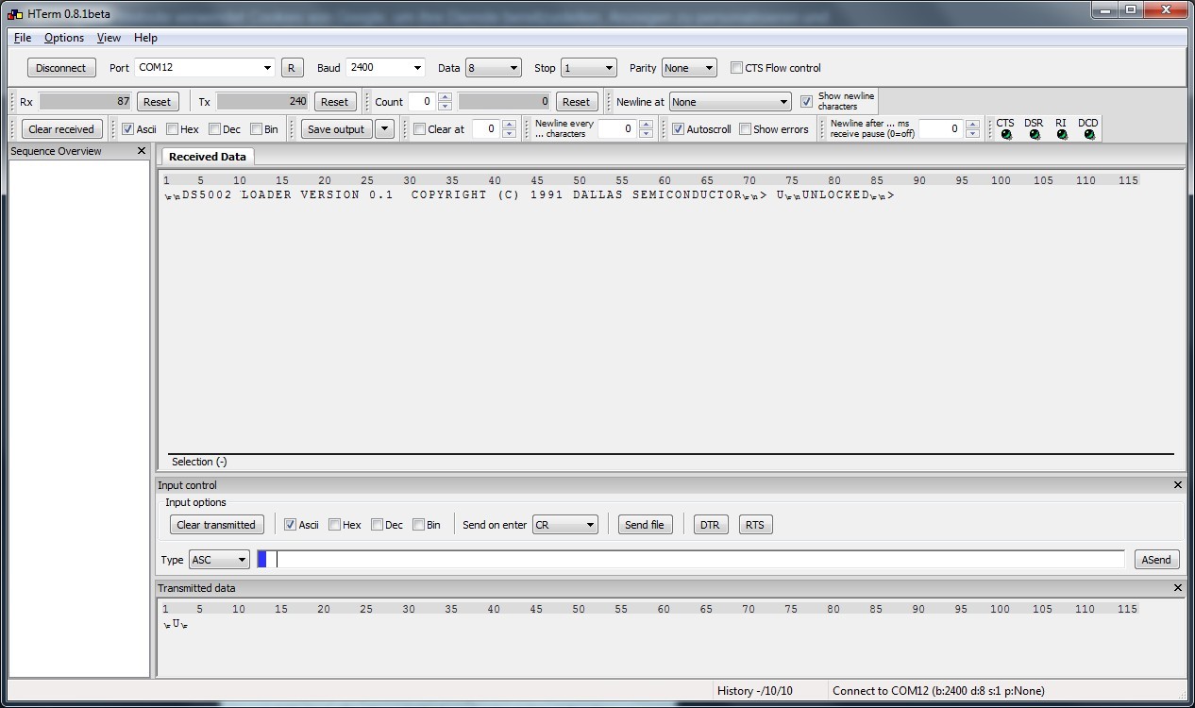This screenshot has width=1195, height=708.
Task: Enable CTS Flow control checkbox
Action: click(737, 68)
